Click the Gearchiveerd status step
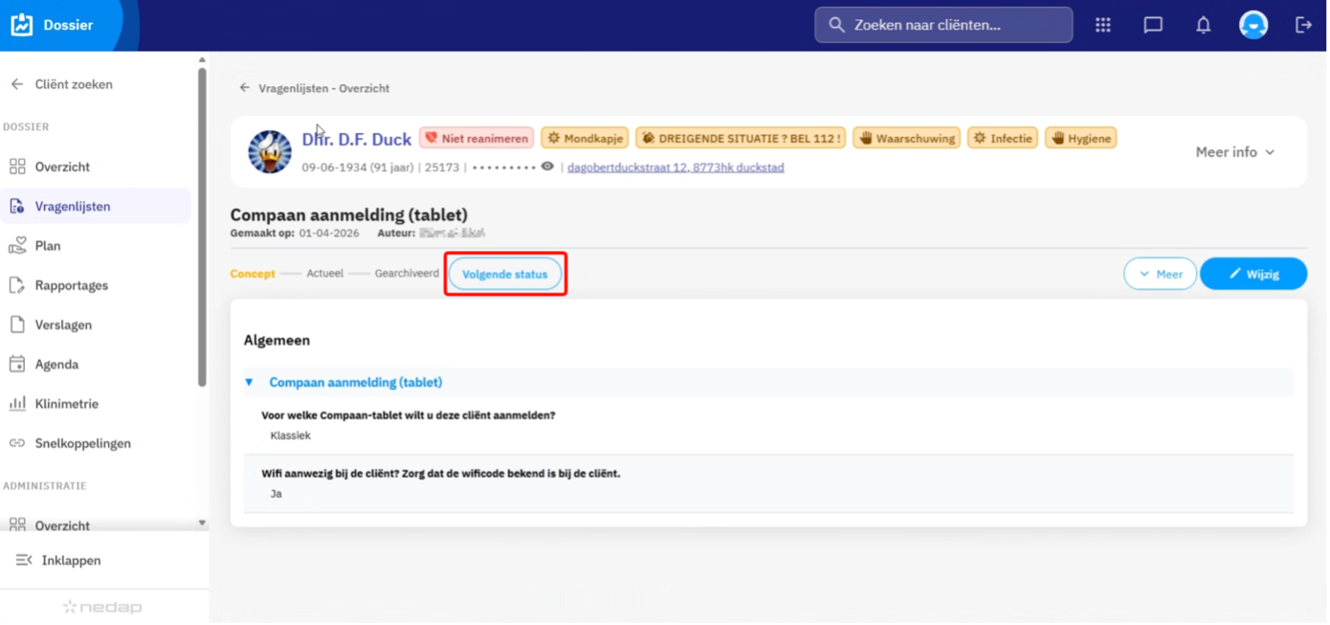1330x625 pixels. (x=407, y=274)
